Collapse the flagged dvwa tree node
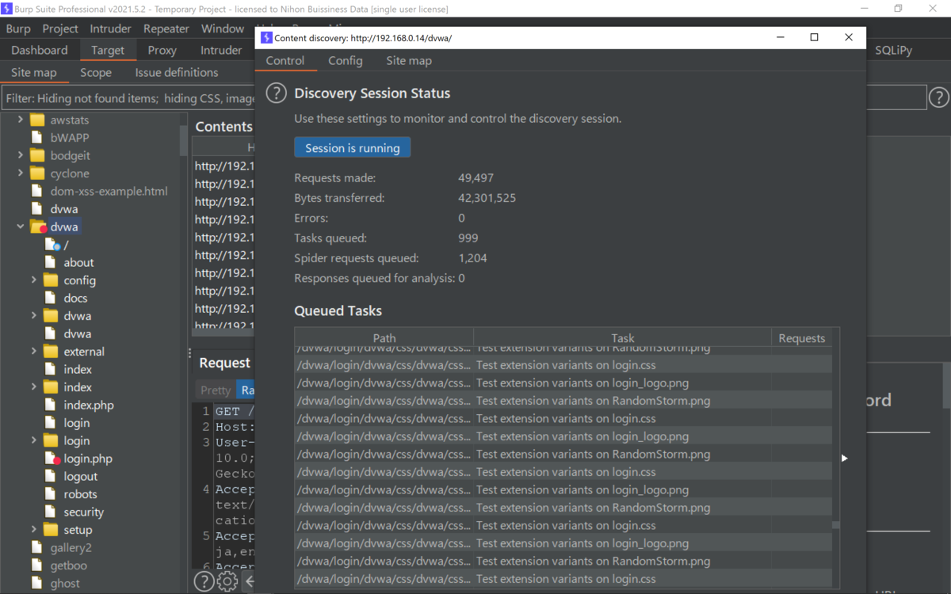 tap(21, 227)
